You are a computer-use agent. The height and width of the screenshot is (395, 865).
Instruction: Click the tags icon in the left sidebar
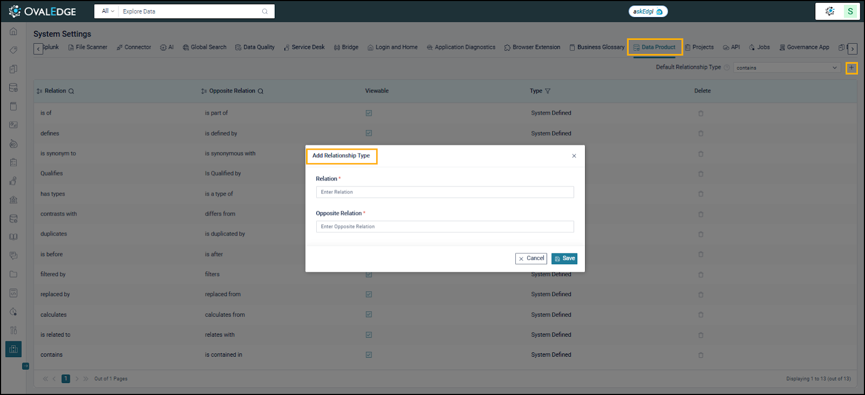14,50
